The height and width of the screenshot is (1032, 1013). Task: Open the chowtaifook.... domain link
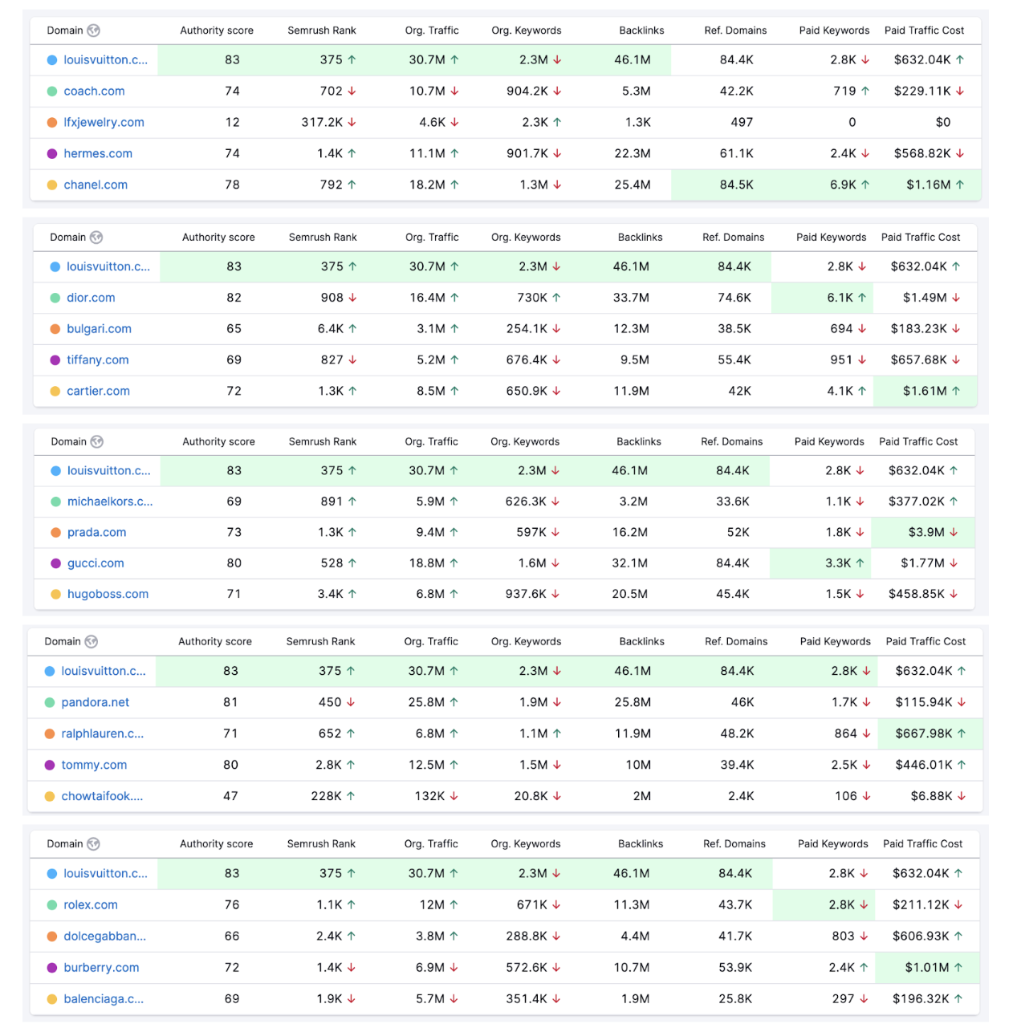click(x=102, y=797)
